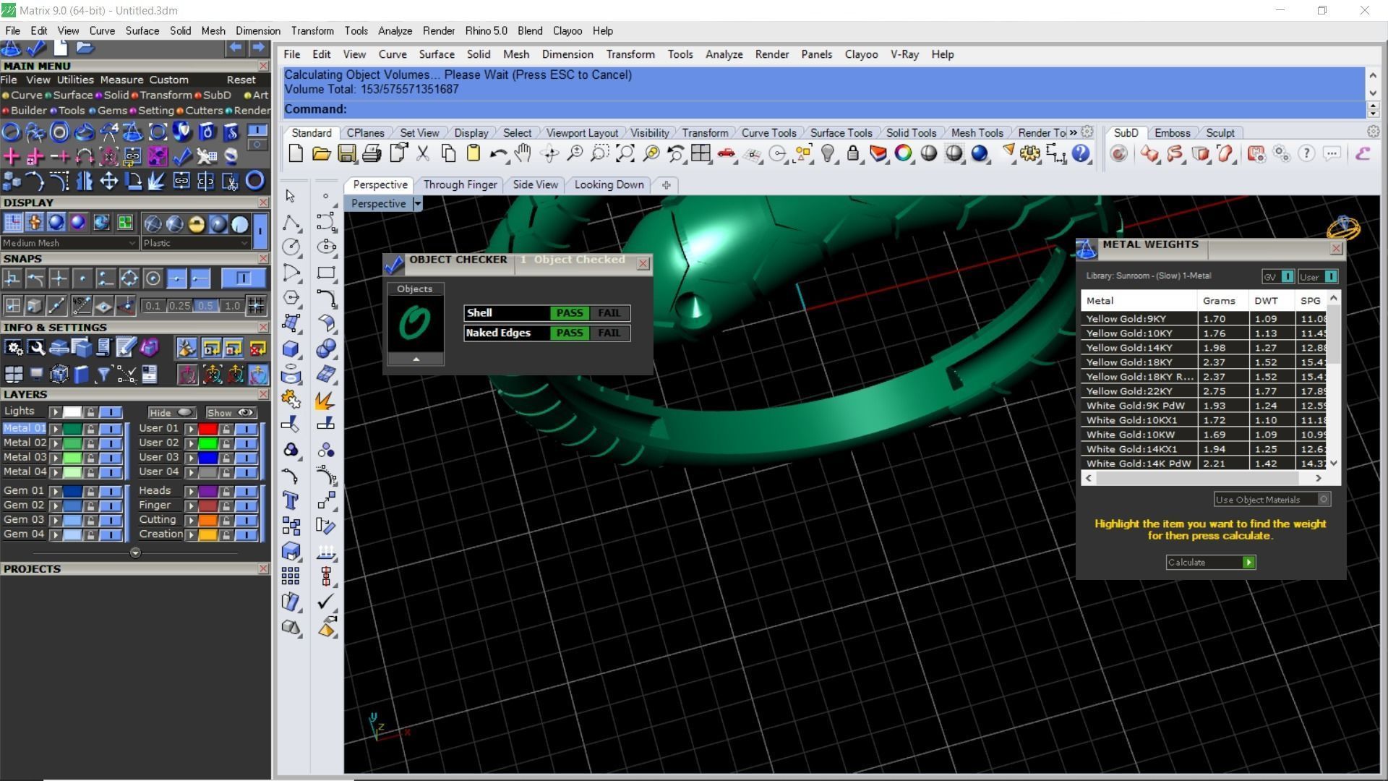Screen dimensions: 1388x781
Task: Click the New document icon in Standard toolbar
Action: tap(296, 153)
